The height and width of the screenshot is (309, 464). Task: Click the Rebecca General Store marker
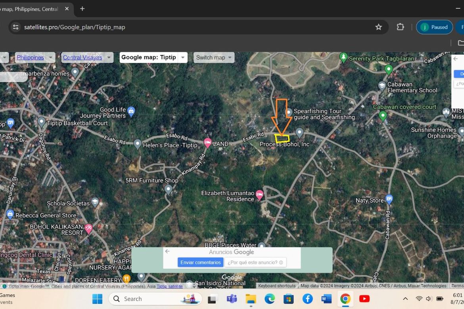coord(10,214)
